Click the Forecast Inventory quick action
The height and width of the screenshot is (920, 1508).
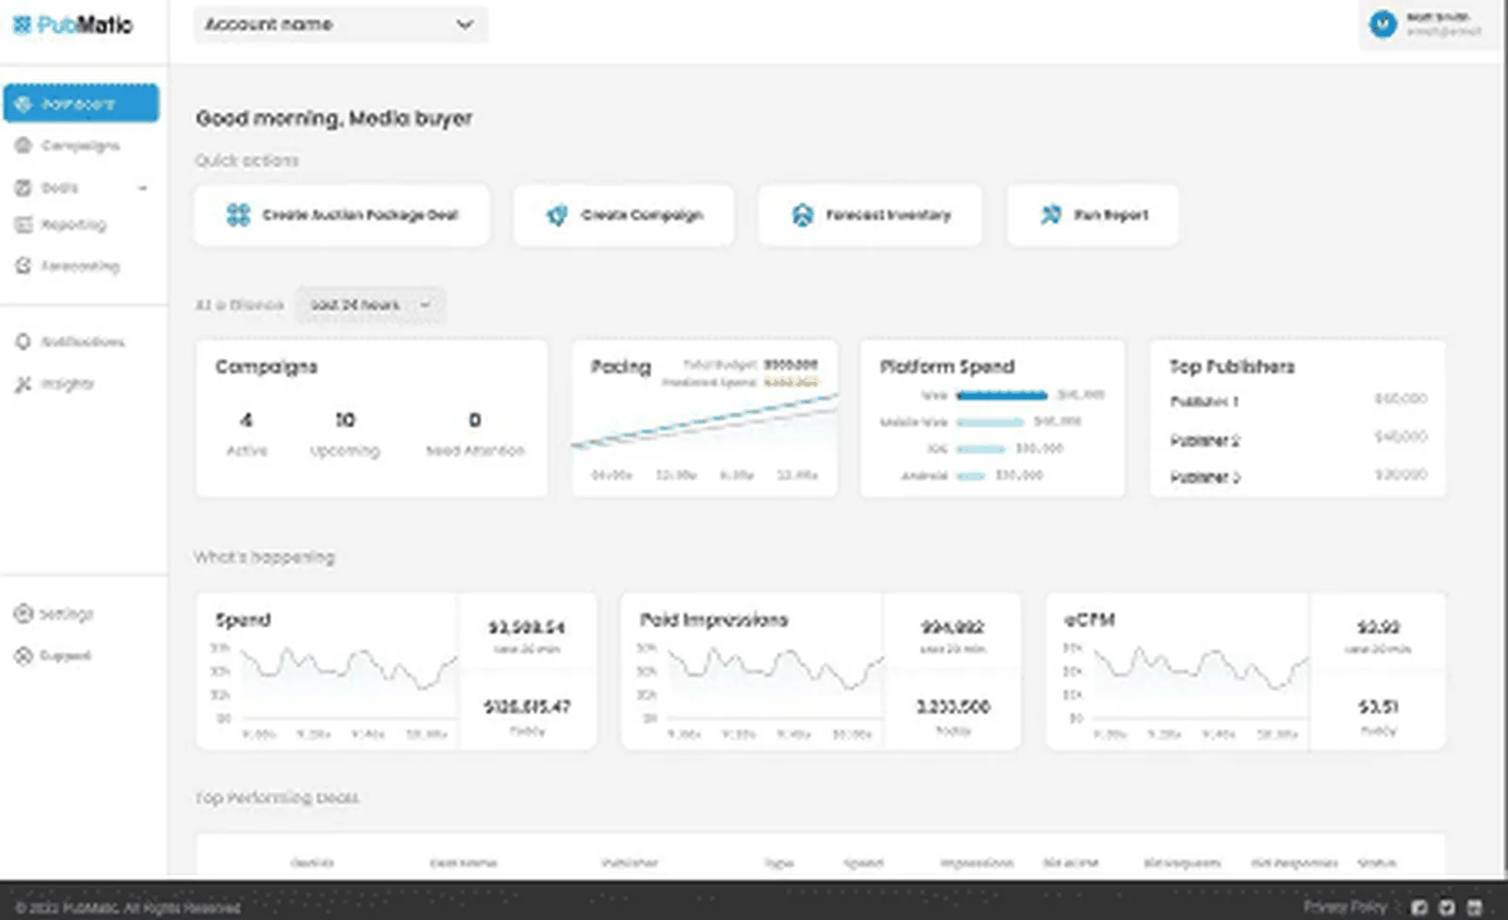point(870,215)
